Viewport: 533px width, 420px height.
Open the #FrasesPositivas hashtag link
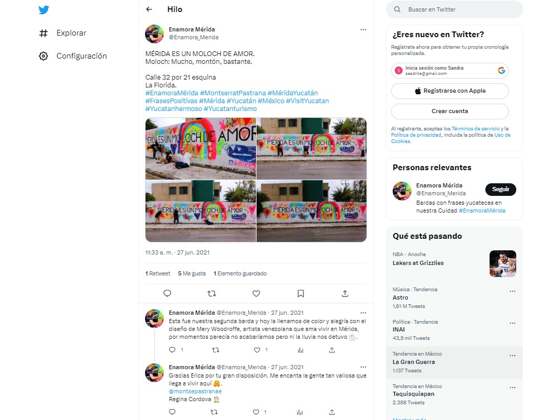pyautogui.click(x=171, y=101)
